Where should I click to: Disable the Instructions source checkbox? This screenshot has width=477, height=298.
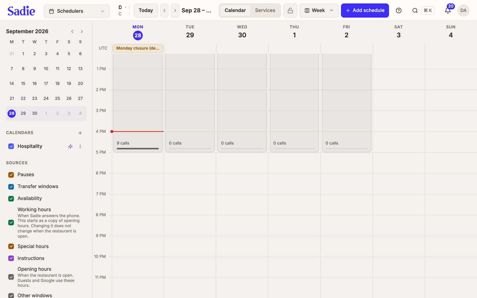point(11,258)
